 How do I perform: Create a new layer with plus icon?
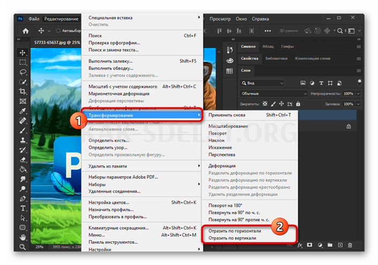coord(340,245)
